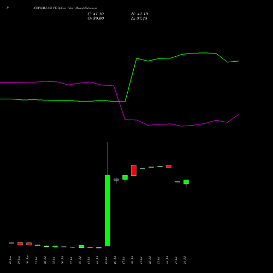Select the green candlestick on 08 Jul
The width and height of the screenshot is (273, 273).
[x=81, y=246]
